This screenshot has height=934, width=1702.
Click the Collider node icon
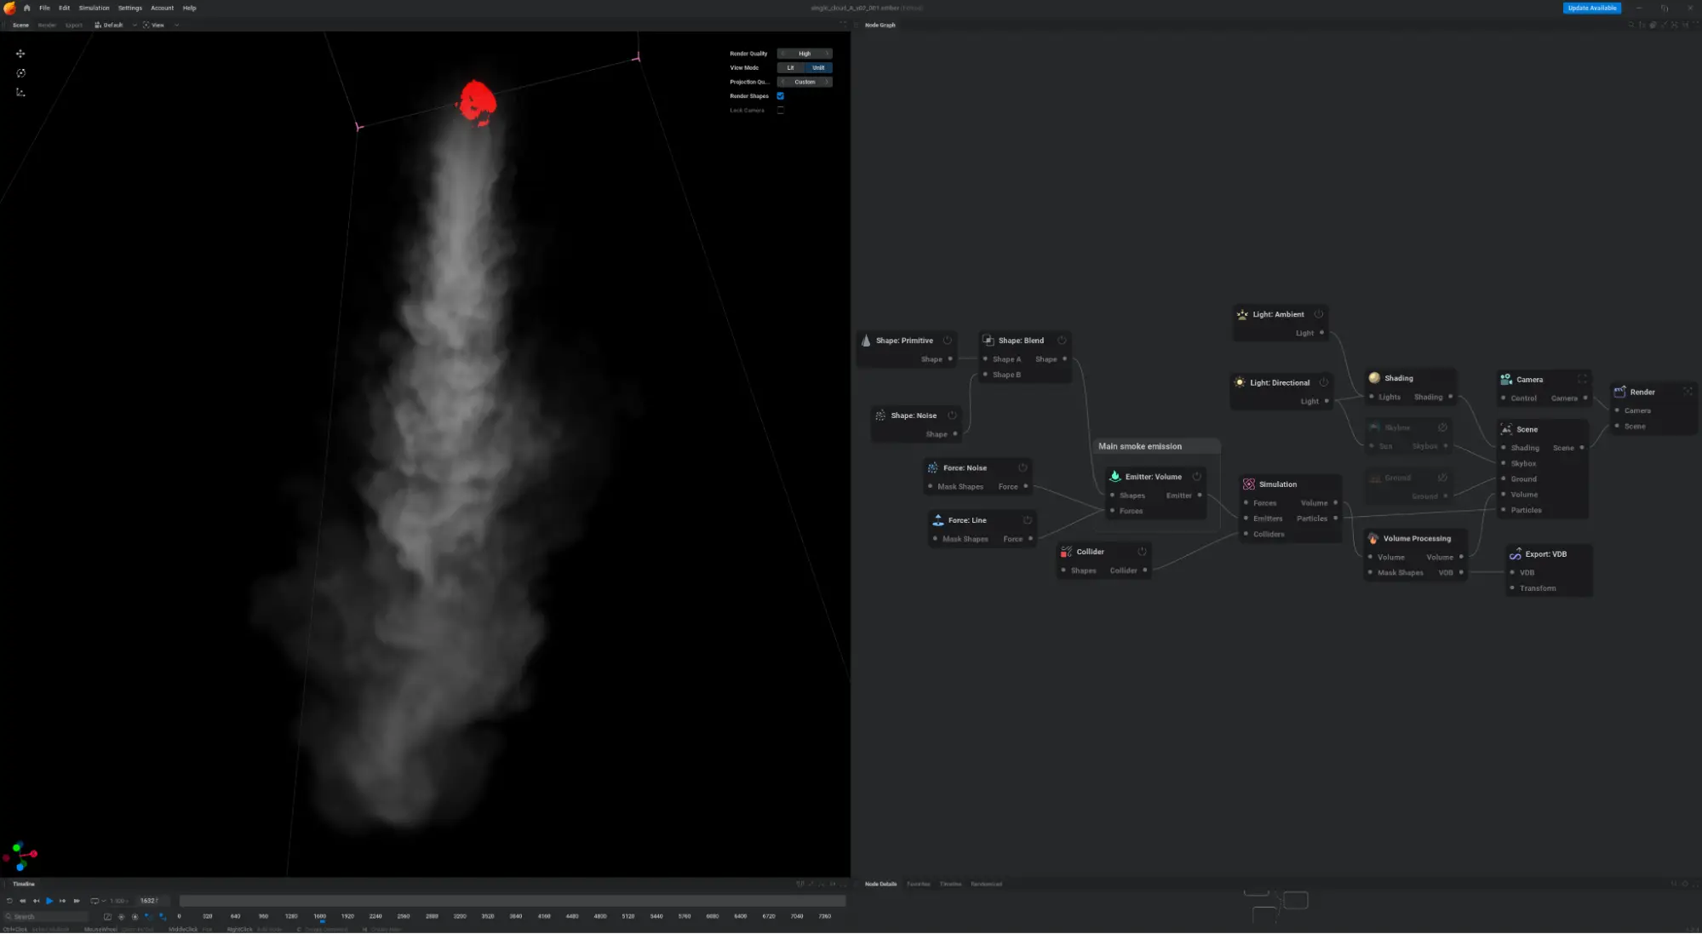(1066, 552)
